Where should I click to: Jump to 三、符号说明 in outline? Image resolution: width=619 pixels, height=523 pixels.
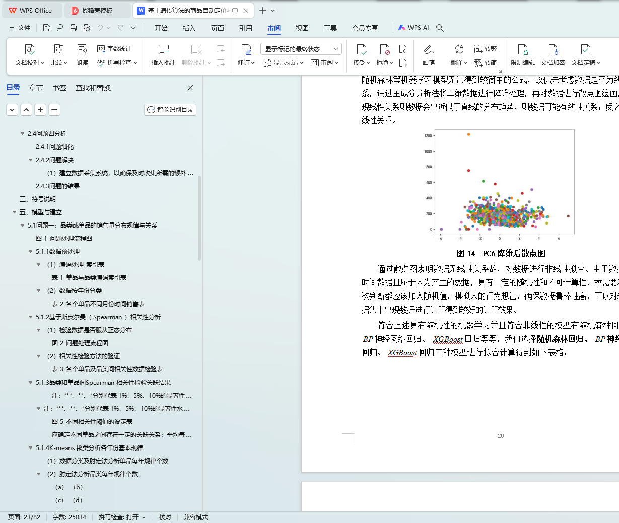click(37, 199)
